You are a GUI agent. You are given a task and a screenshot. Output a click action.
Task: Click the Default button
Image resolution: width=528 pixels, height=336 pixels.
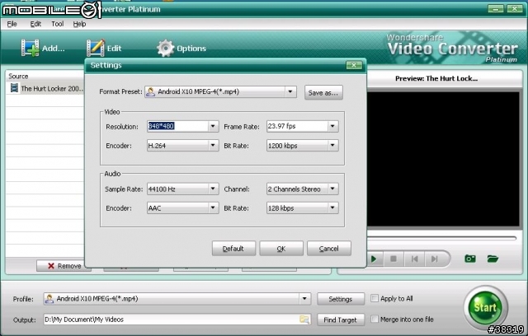pos(233,249)
